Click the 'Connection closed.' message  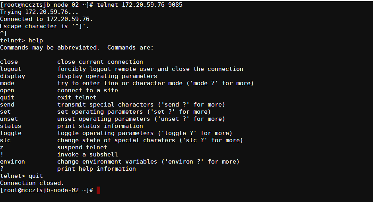[32, 183]
